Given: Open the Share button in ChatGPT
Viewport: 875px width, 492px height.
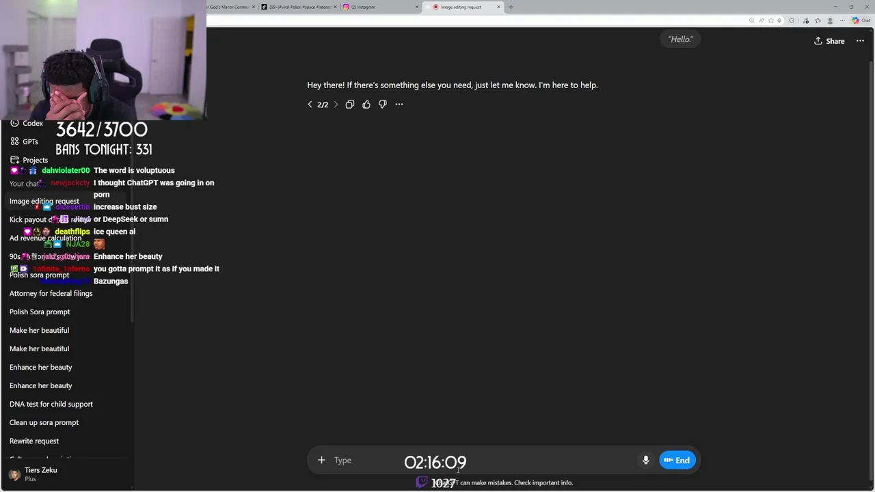Looking at the screenshot, I should click(829, 41).
